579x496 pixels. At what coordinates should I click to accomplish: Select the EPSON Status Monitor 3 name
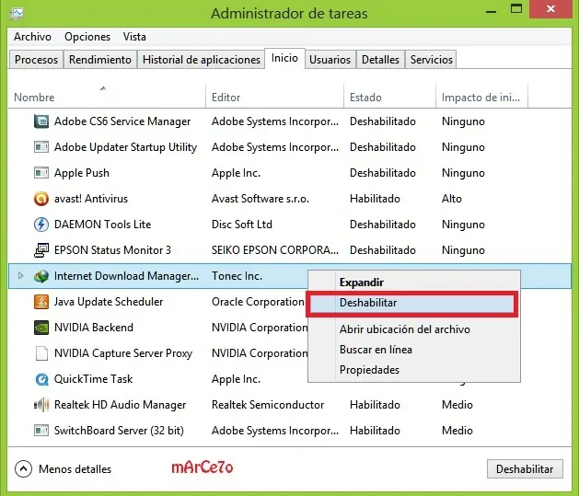[112, 250]
